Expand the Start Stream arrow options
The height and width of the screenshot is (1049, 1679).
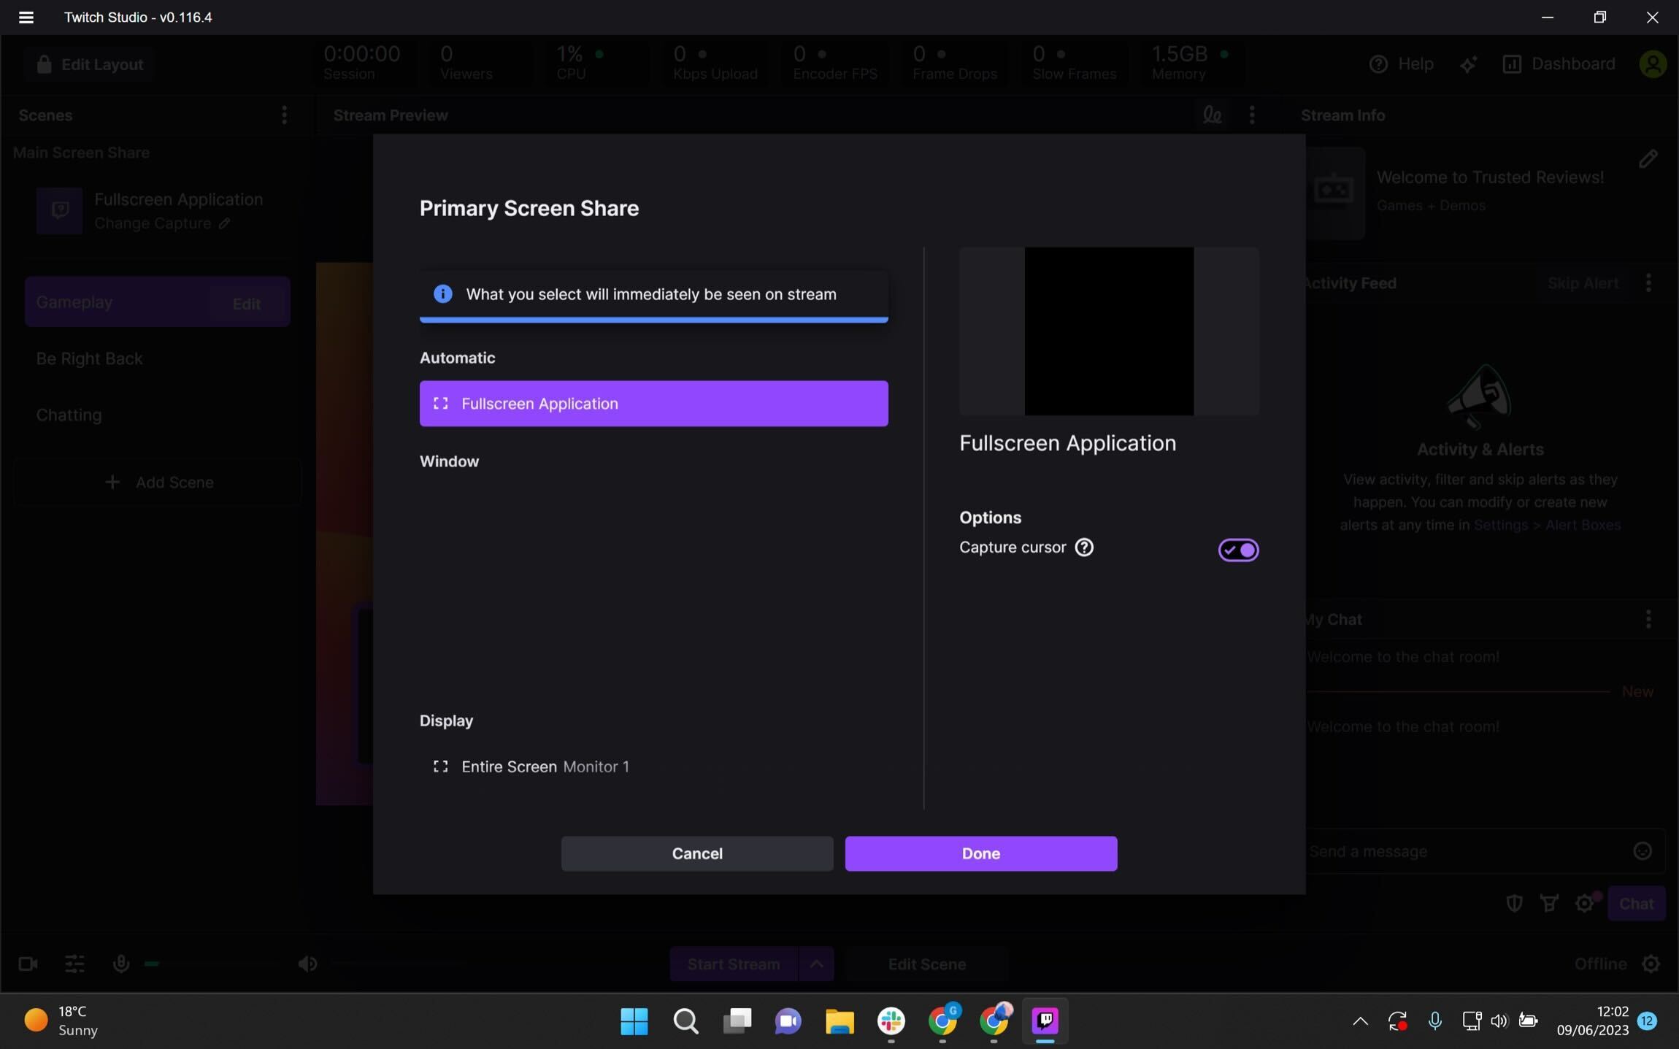[816, 964]
